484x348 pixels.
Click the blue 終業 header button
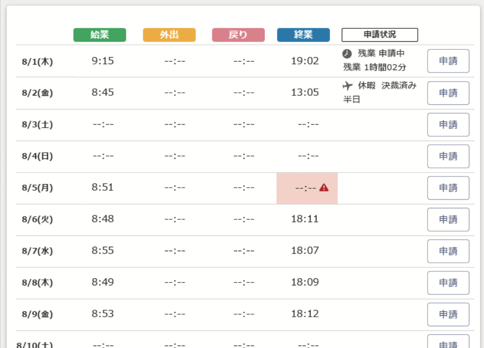coord(304,35)
